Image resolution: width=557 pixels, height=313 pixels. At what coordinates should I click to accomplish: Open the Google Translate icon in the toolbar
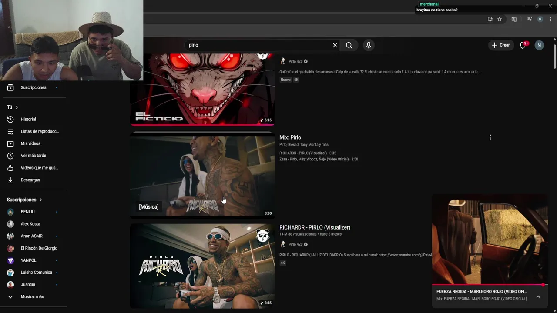[x=514, y=19]
